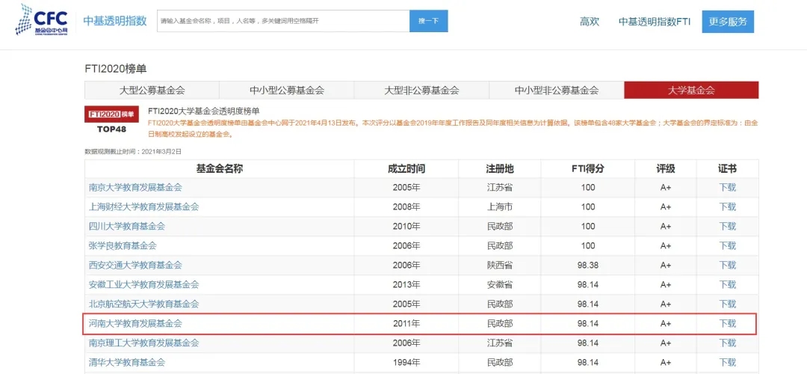807x374 pixels.
Task: Open 西安交通大学教育基金会 link
Action: click(135, 266)
